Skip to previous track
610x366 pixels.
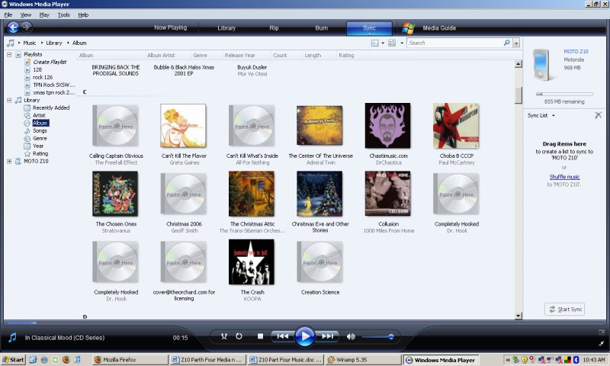282,336
